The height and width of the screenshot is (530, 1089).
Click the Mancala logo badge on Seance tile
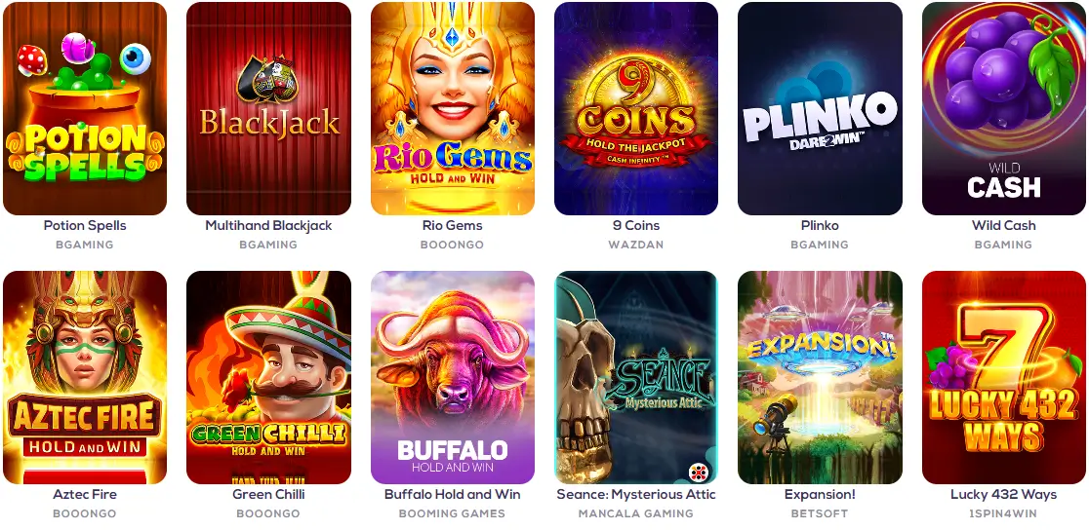pyautogui.click(x=698, y=473)
